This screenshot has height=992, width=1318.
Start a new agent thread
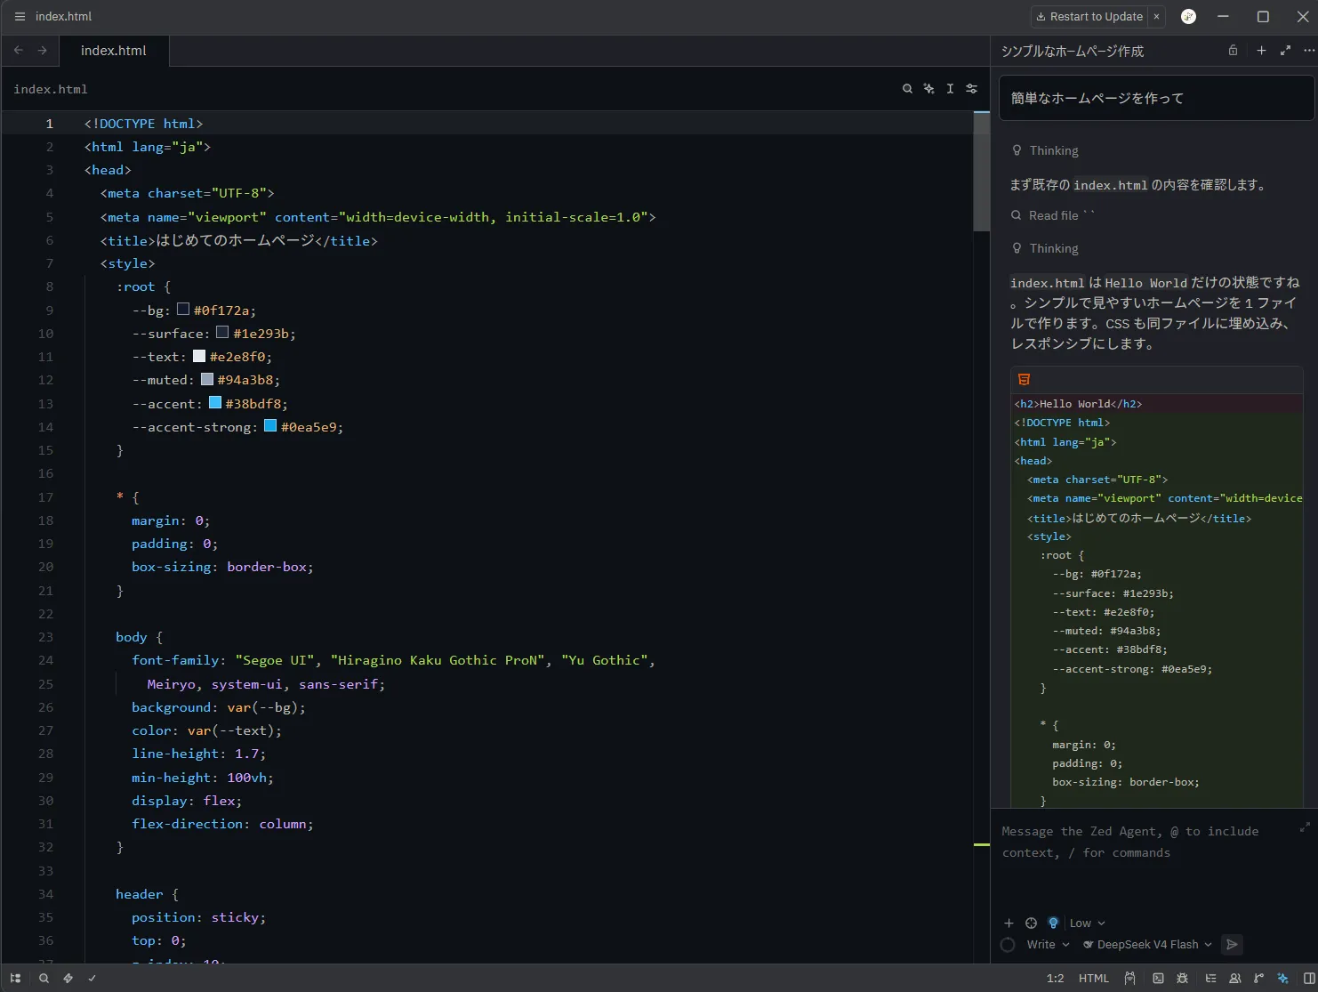pos(1261,51)
